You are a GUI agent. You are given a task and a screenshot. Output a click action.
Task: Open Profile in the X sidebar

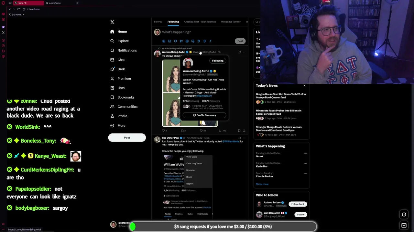pyautogui.click(x=119, y=116)
